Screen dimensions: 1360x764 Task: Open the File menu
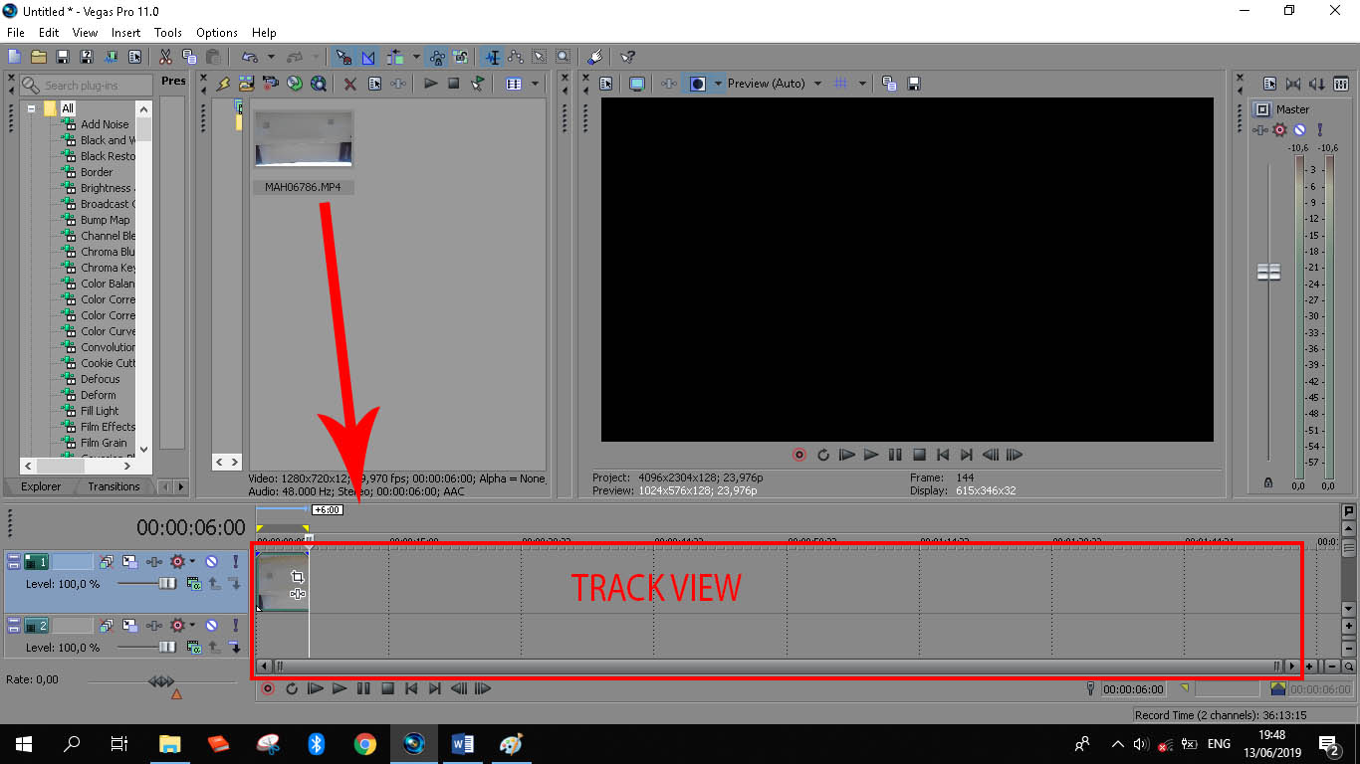click(x=15, y=33)
